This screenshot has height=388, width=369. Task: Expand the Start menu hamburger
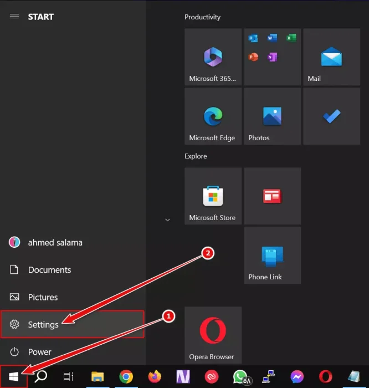(14, 16)
